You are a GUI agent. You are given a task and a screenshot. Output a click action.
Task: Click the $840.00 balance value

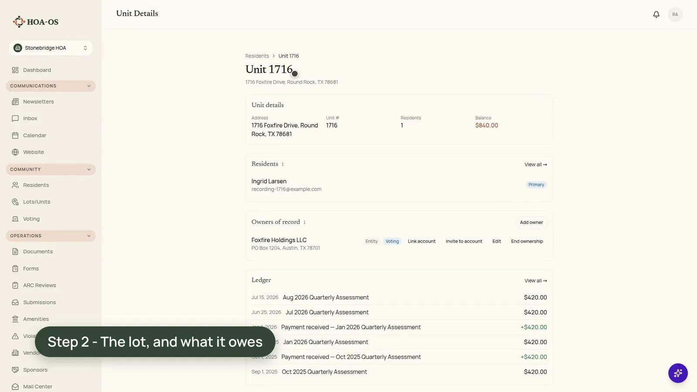pos(487,125)
